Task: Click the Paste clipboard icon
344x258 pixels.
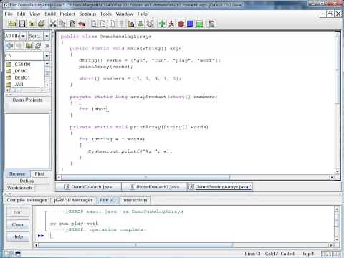Action: tap(72, 24)
